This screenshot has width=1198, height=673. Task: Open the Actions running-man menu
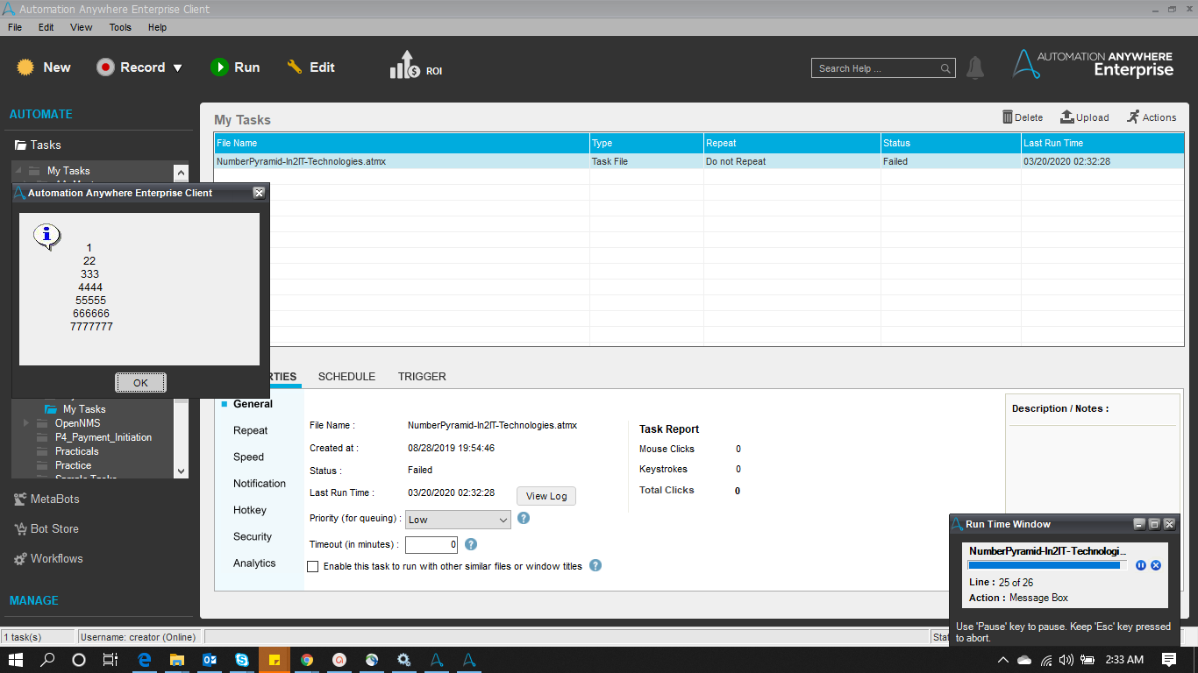click(x=1133, y=117)
